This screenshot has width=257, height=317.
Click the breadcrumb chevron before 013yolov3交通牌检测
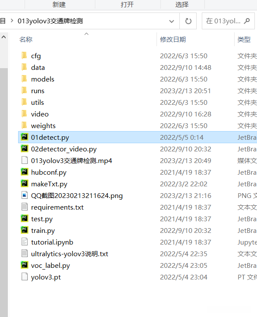click(12, 21)
